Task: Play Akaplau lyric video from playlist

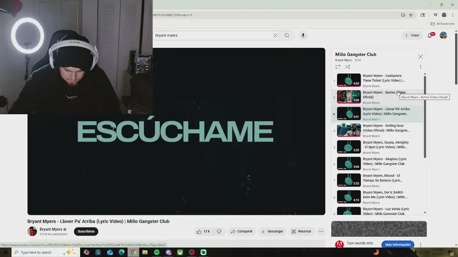Action: click(377, 164)
